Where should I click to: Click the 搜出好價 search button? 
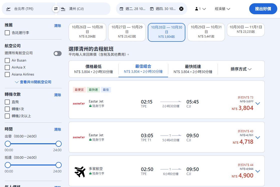pos(263,8)
